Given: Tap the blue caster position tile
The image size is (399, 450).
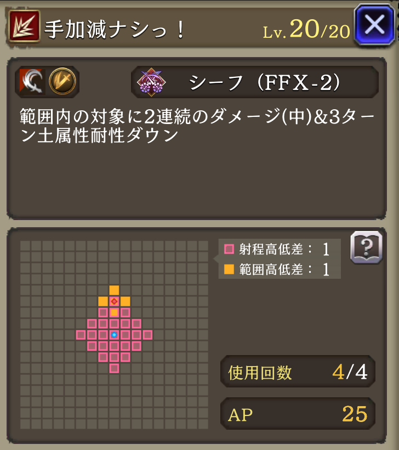Looking at the screenshot, I should (114, 335).
